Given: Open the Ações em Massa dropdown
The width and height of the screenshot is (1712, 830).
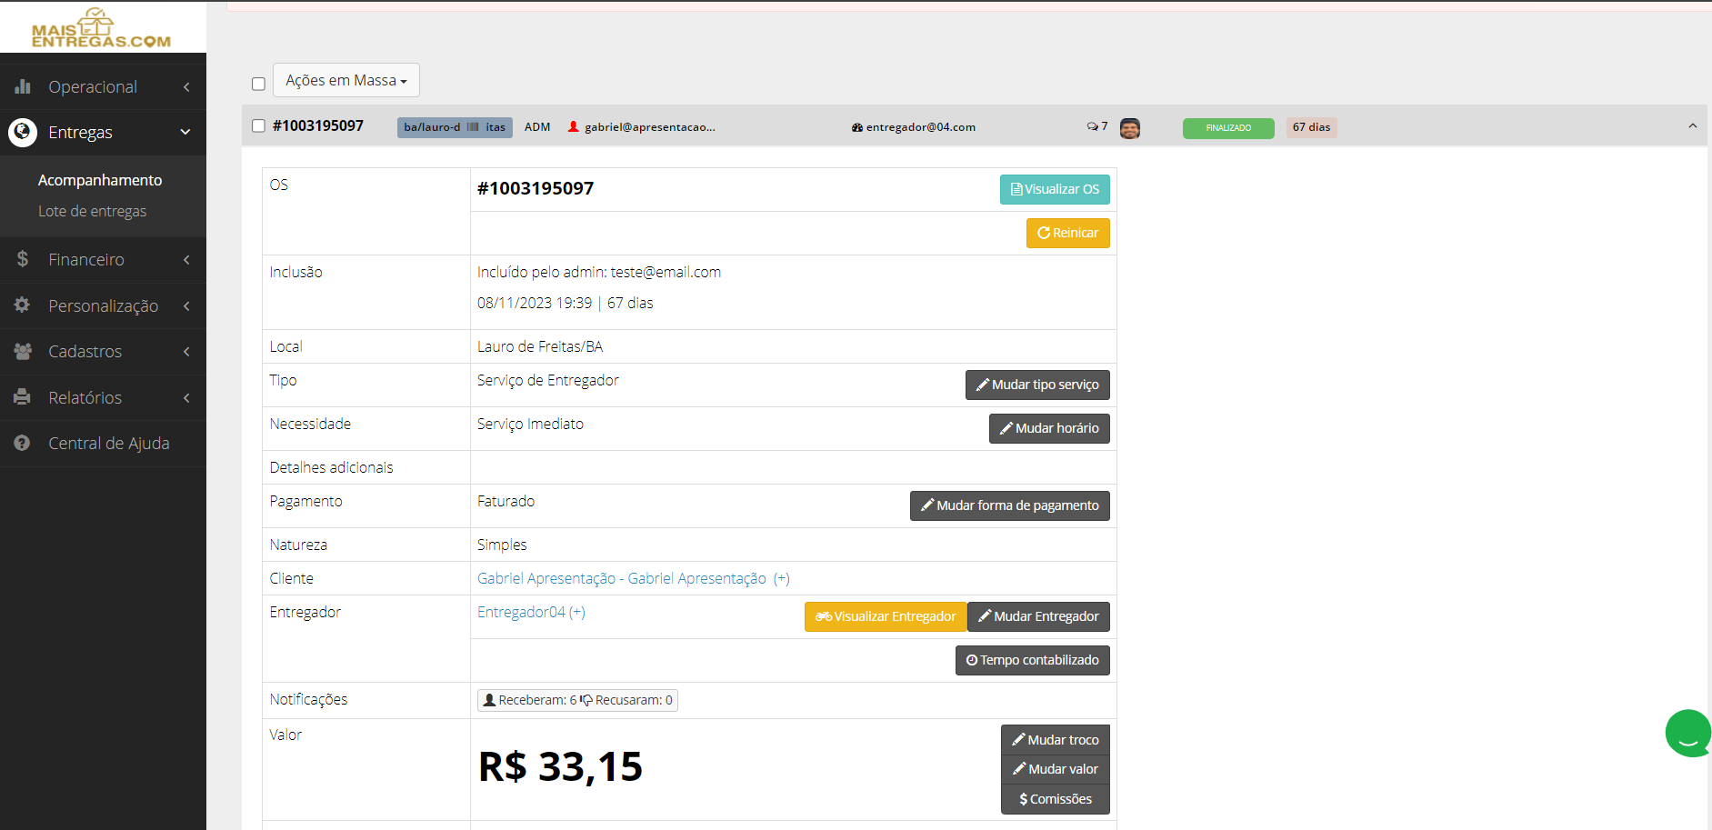Looking at the screenshot, I should point(345,80).
